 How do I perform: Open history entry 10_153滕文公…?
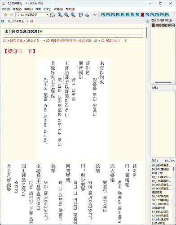pyautogui.click(x=161, y=177)
